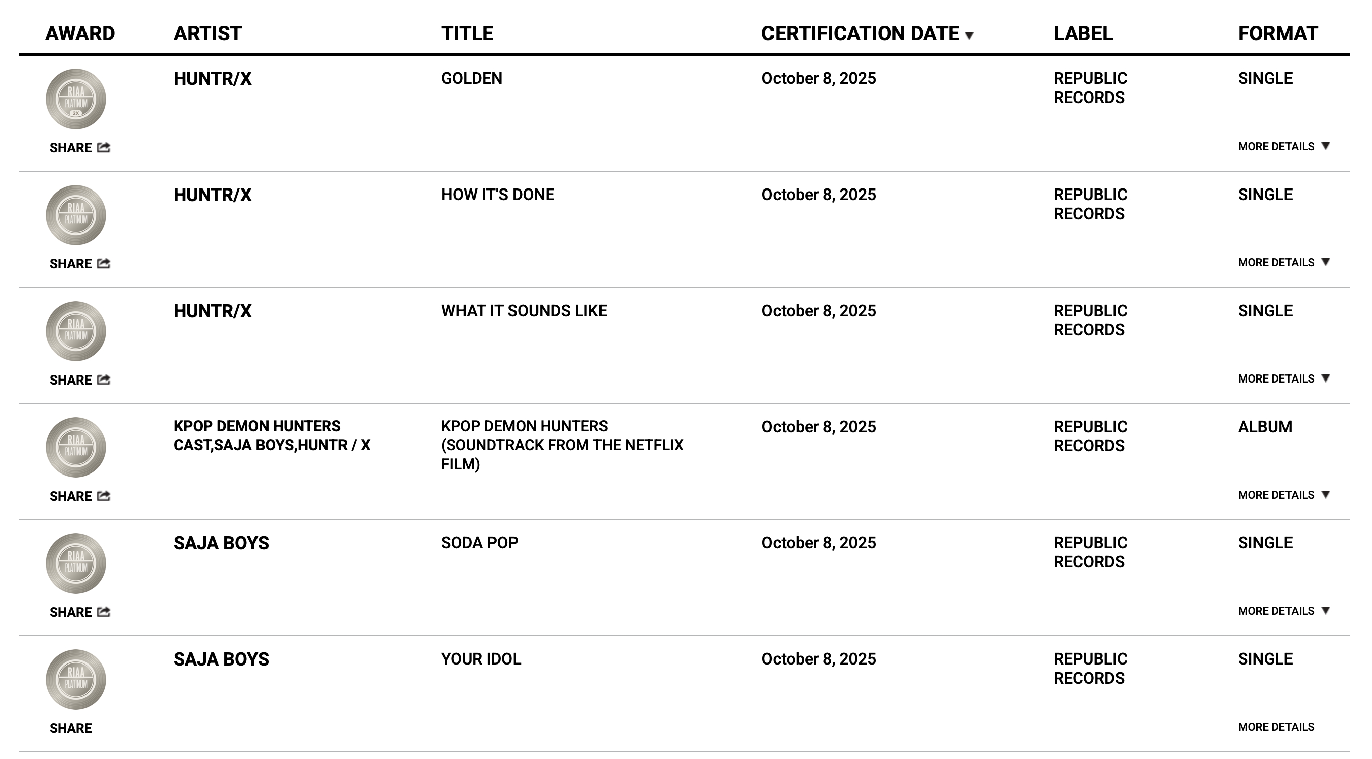Image resolution: width=1372 pixels, height=759 pixels.
Task: Expand More Details for Golden
Action: [1283, 146]
